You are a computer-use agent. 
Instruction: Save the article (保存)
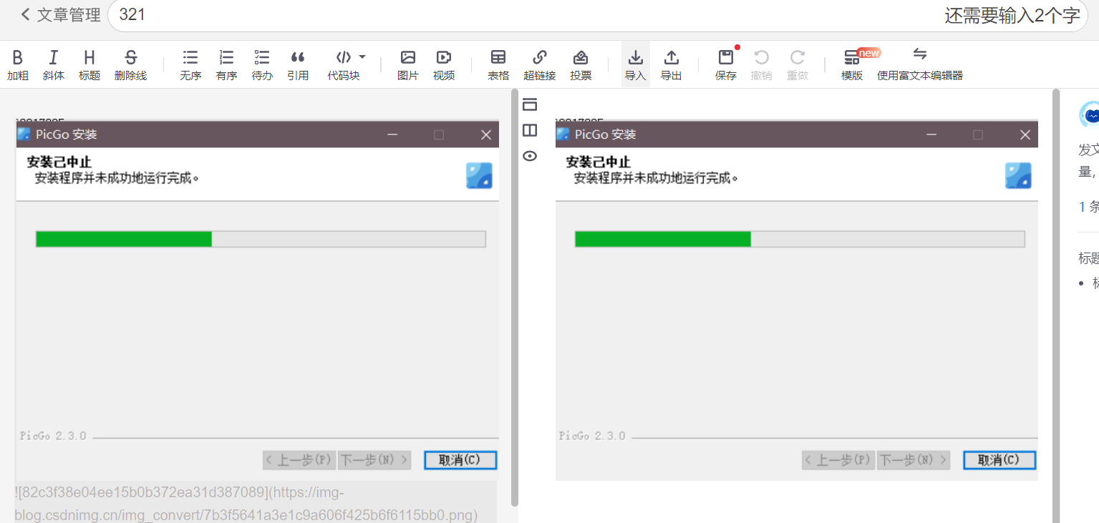click(726, 65)
